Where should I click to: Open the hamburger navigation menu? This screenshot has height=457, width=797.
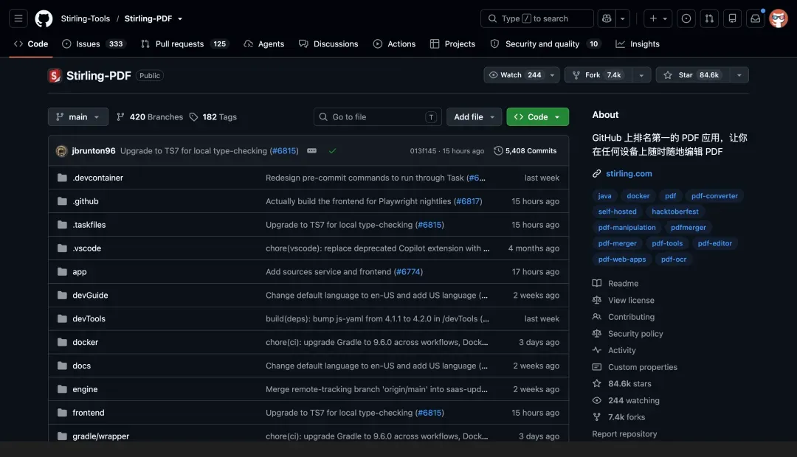coord(18,18)
